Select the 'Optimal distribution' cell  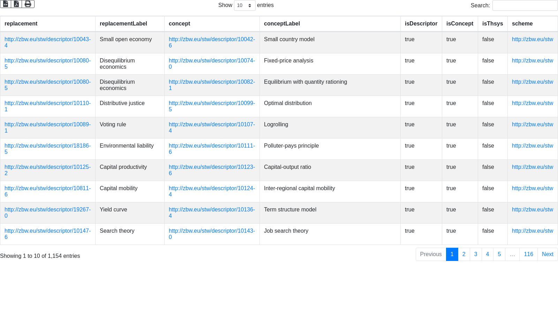330,106
